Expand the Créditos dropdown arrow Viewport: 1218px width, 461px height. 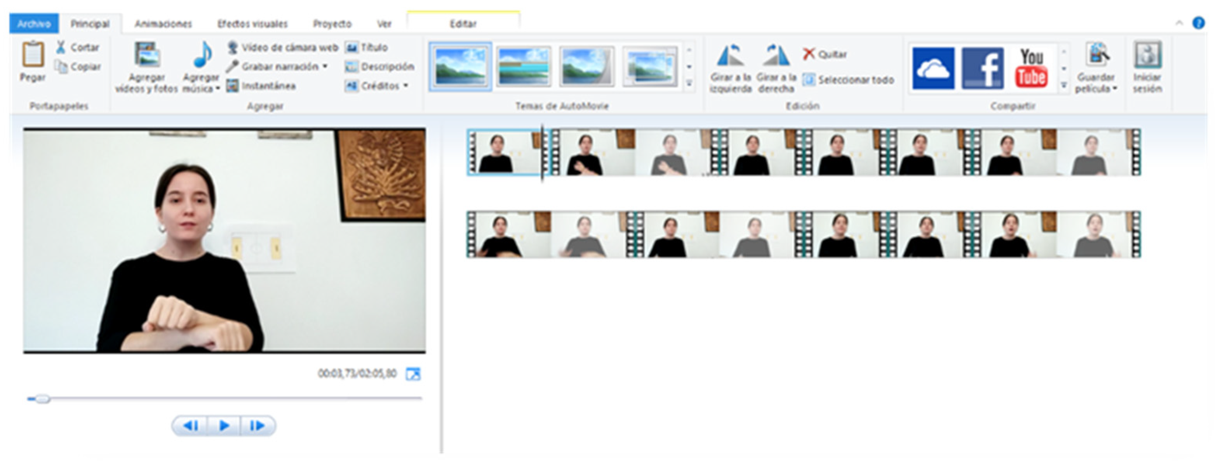(406, 86)
